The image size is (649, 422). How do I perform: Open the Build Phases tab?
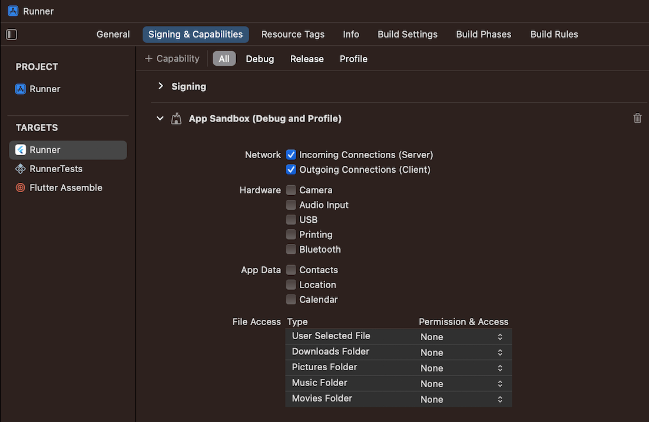(484, 34)
